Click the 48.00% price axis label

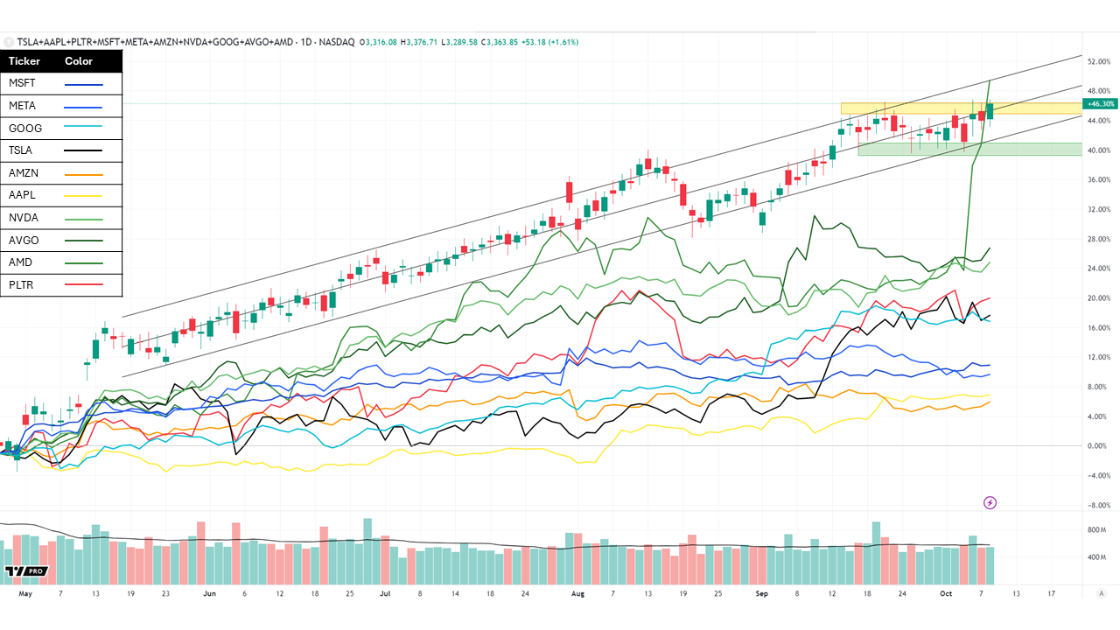tap(1099, 91)
